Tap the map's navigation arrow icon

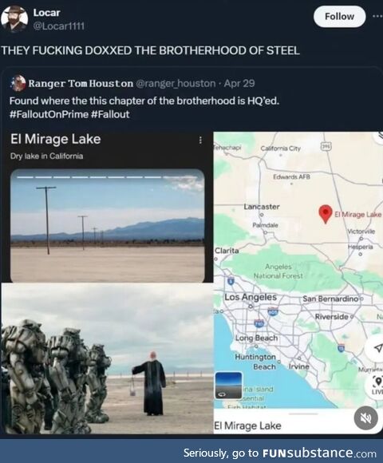[x=377, y=348]
